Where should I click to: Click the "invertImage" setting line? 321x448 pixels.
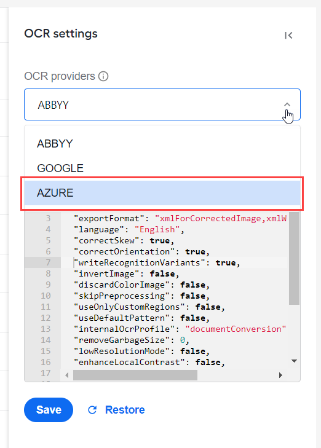pyautogui.click(x=126, y=274)
